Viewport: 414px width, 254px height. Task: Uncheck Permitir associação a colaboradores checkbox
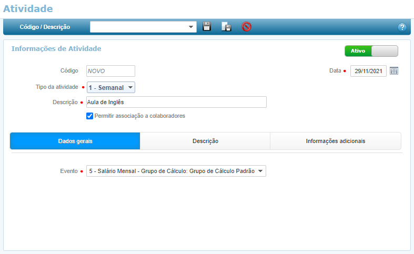(x=90, y=116)
